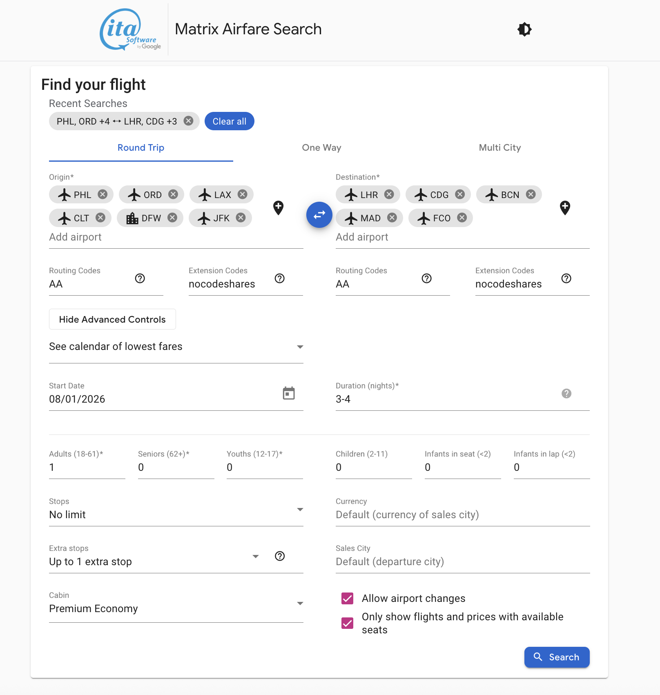660x695 pixels.
Task: Click the Search button
Action: point(557,657)
